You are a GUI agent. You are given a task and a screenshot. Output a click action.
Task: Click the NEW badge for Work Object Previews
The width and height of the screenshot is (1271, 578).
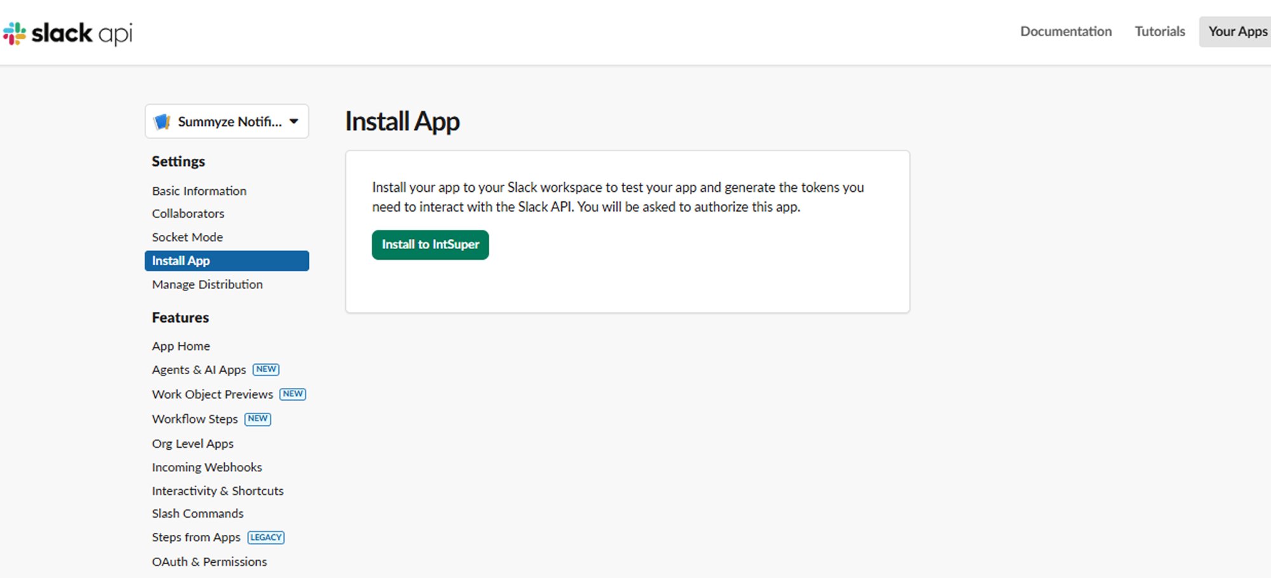[292, 394]
